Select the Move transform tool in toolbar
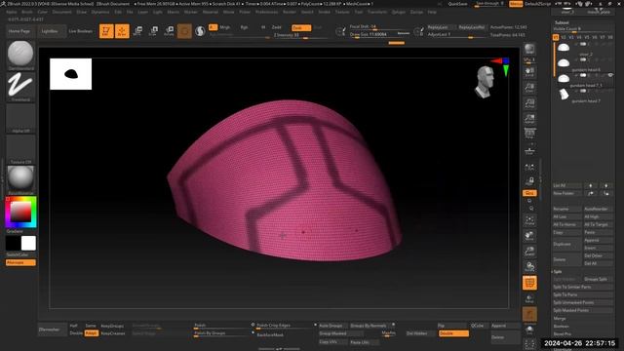This screenshot has height=351, width=624. click(x=137, y=31)
